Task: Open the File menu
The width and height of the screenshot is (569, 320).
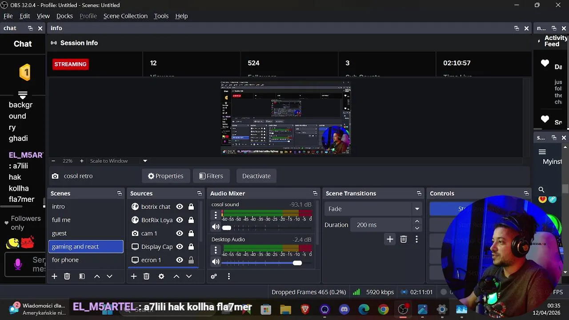Action: (8, 16)
